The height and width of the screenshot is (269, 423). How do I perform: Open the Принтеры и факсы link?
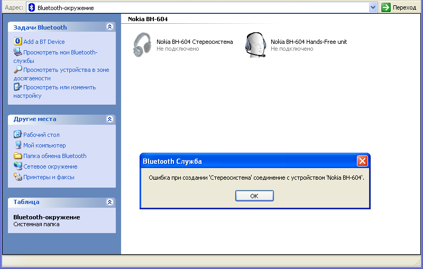coord(49,177)
